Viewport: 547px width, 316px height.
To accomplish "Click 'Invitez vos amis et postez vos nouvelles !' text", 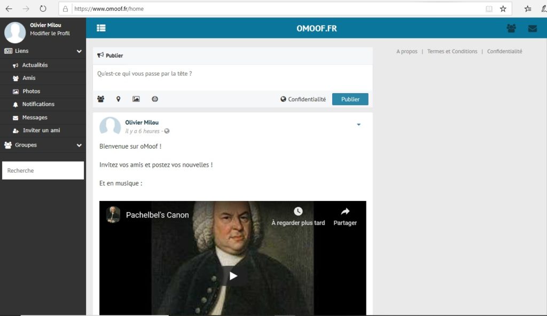I will pyautogui.click(x=156, y=165).
